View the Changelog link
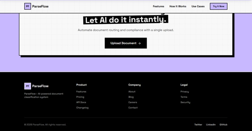Viewport: 252px width, 131px height. (82, 108)
